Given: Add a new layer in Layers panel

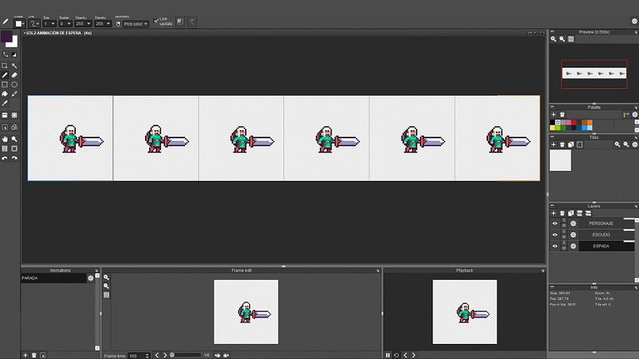Looking at the screenshot, I should (x=553, y=213).
